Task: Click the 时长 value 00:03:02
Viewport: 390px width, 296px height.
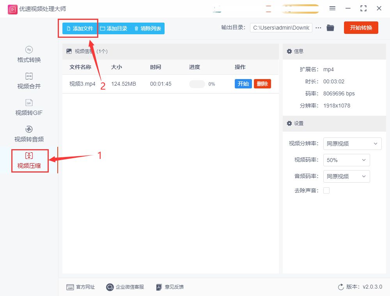Action: pyautogui.click(x=334, y=81)
